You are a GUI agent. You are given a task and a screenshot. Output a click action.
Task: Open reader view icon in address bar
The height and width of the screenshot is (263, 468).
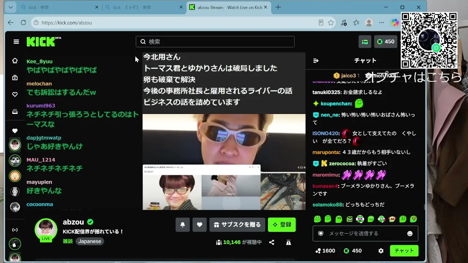pos(321,23)
